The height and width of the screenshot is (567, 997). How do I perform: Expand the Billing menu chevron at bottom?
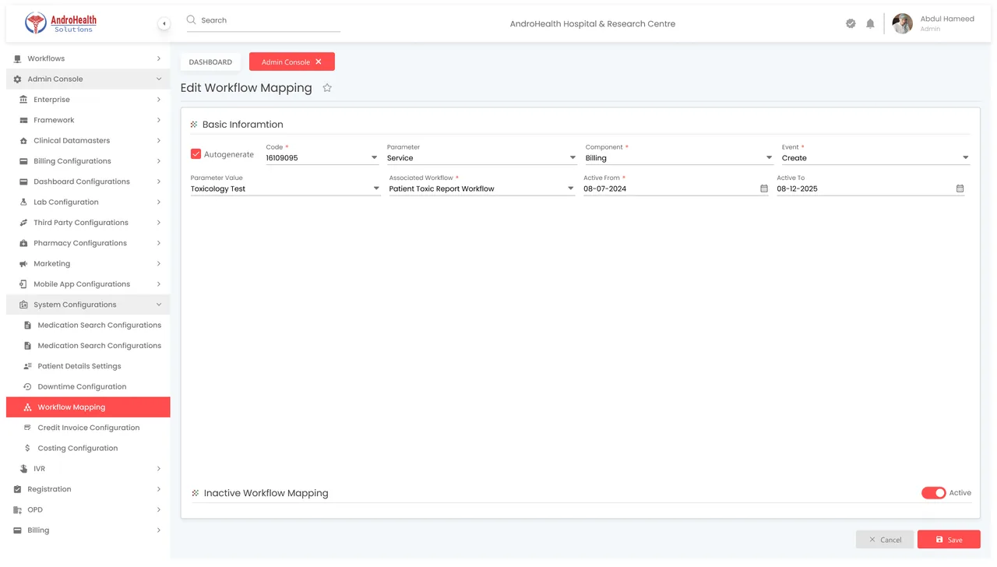(x=159, y=530)
